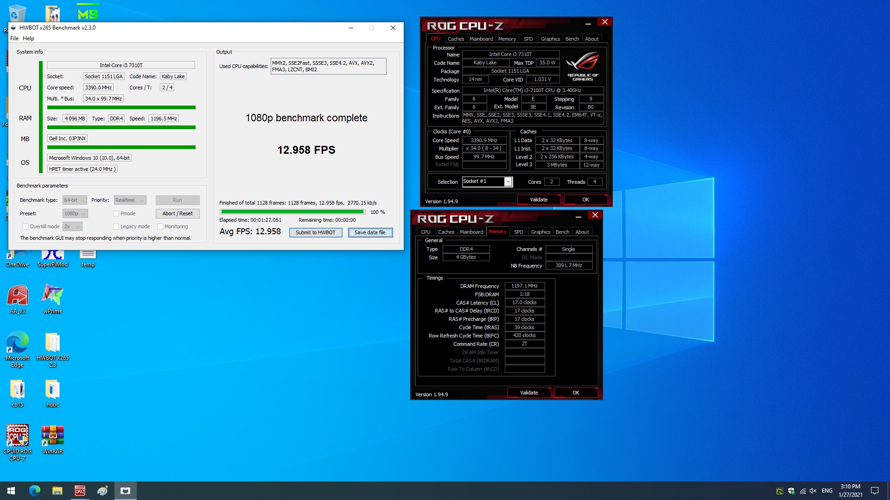Screen dimensions: 890x500
Task: Open File Explorer from the taskbar
Action: (x=57, y=491)
